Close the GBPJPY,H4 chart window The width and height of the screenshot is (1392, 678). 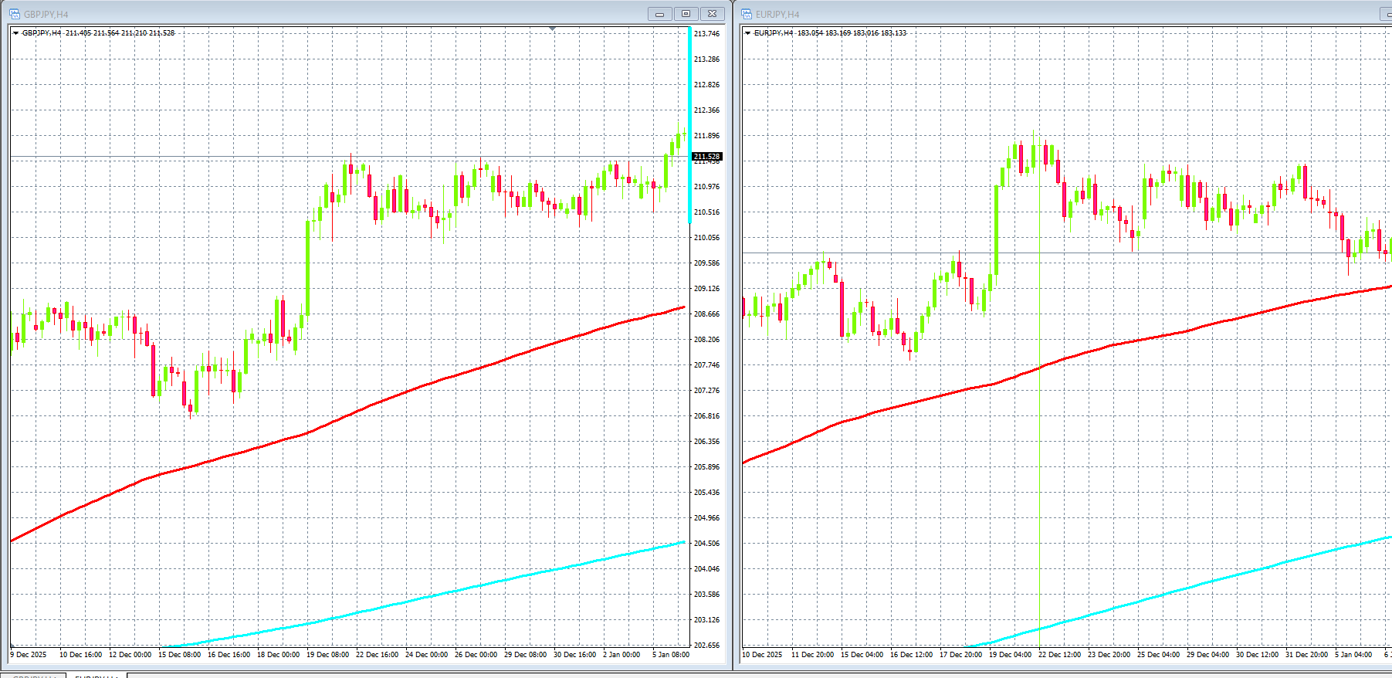point(712,14)
